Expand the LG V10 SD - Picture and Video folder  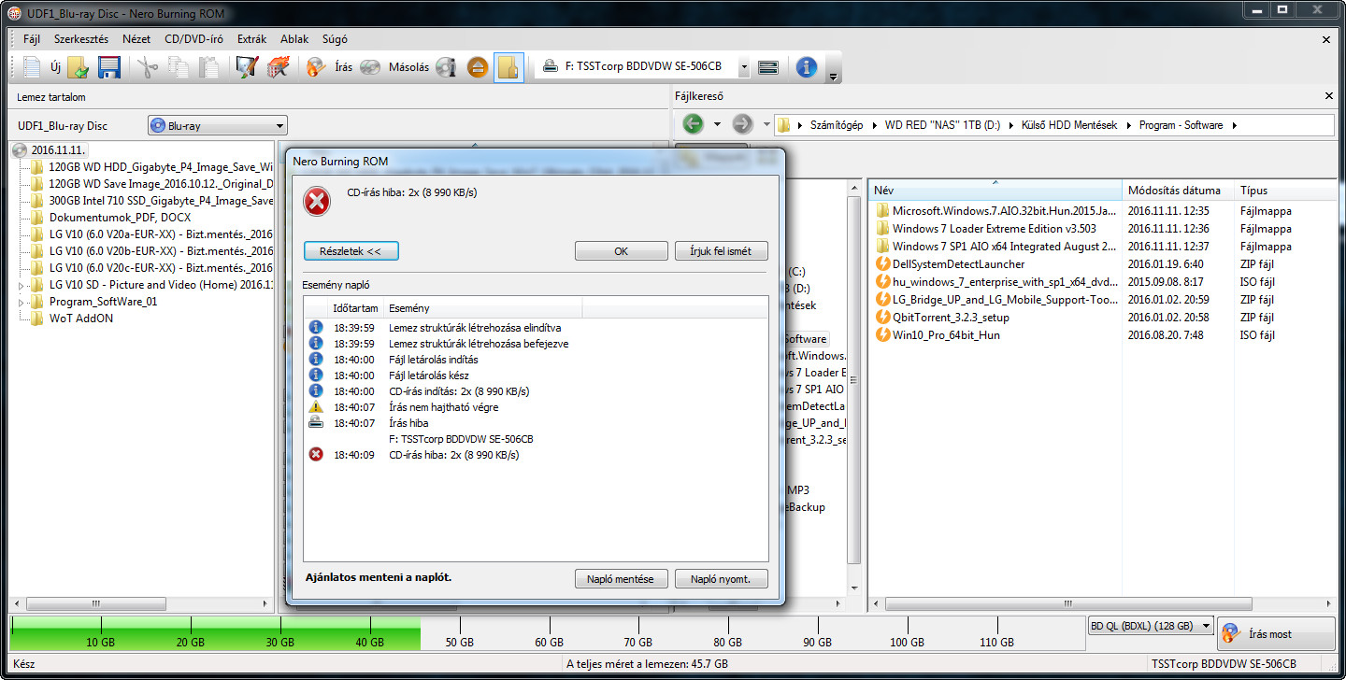click(x=21, y=285)
